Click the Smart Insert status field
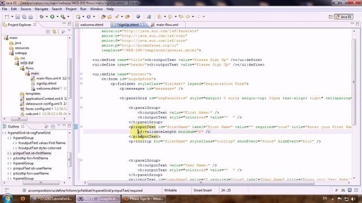362x203 pixels. 202,191
